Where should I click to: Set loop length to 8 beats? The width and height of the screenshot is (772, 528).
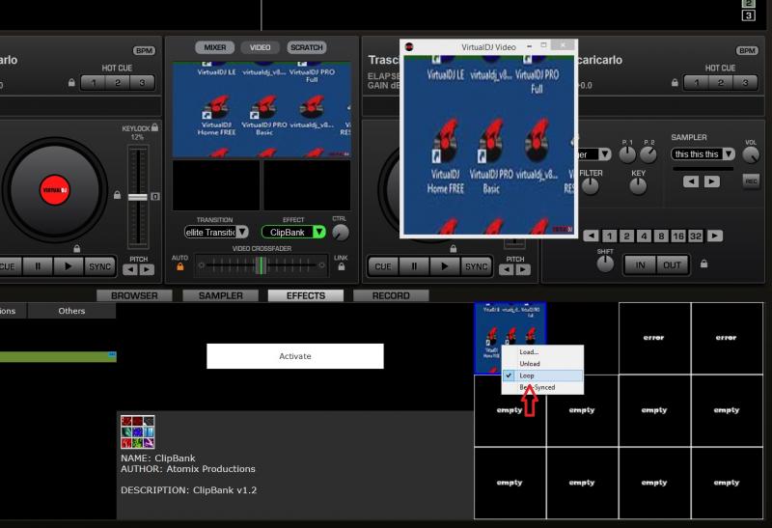click(x=661, y=236)
